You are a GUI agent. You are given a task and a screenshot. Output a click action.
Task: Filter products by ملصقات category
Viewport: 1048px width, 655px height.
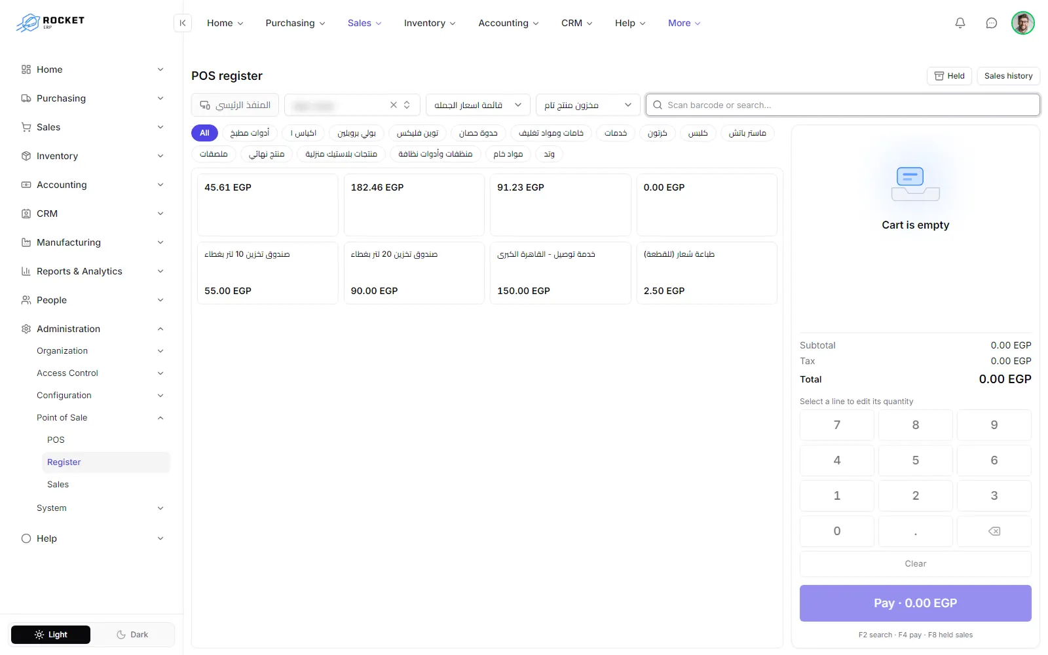coord(214,154)
